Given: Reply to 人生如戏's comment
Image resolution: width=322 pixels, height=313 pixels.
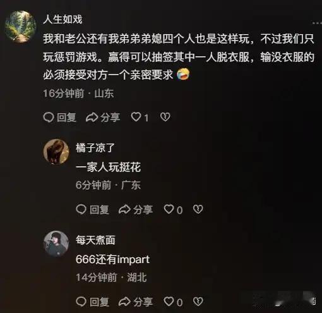Looking at the screenshot, I should [x=59, y=117].
